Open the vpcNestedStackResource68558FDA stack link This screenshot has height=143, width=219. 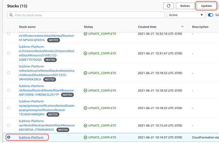pos(47,125)
